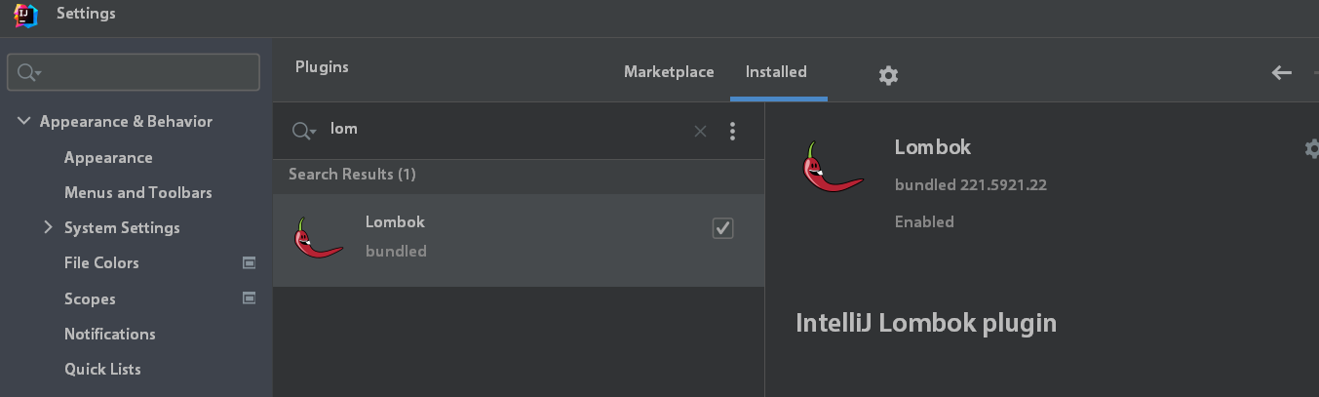Image resolution: width=1319 pixels, height=397 pixels.
Task: Select System Settings in the tree
Action: tap(122, 227)
